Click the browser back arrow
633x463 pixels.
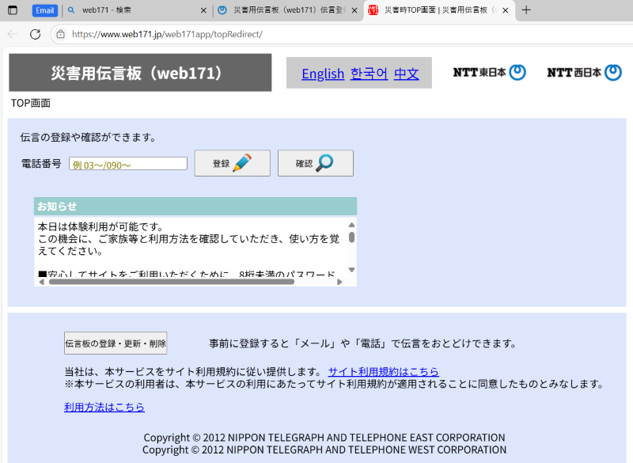coord(13,34)
